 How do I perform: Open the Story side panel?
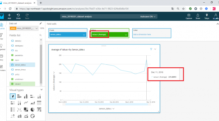pos(2,58)
